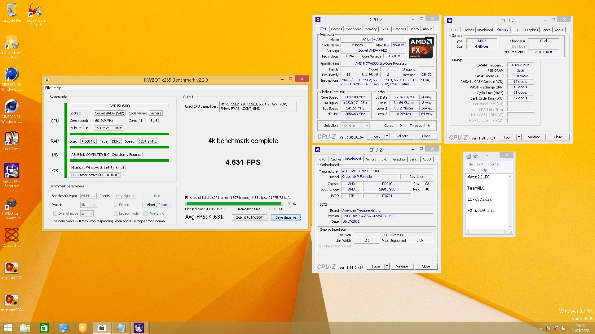Click the Windows Start button
Screen dimensions: 595x334
click(x=8, y=328)
